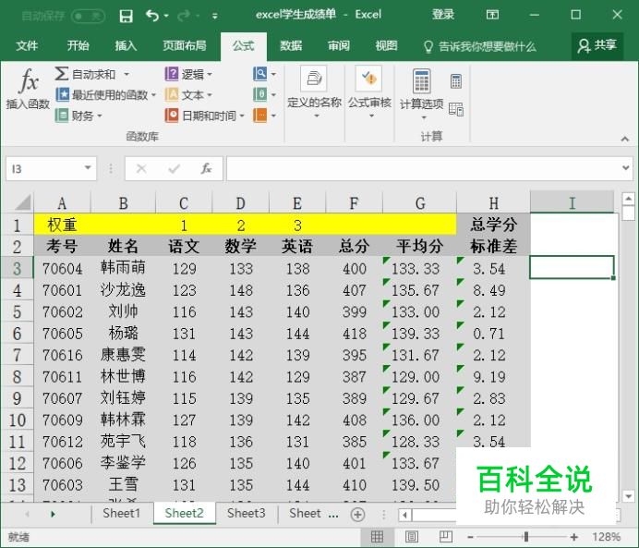Viewport: 639px width, 548px height.
Task: Open the Logical functions icon
Action: point(172,74)
